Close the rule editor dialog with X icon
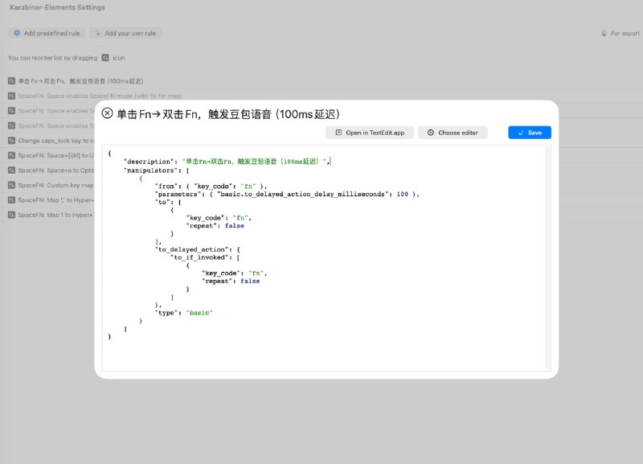 [x=107, y=113]
